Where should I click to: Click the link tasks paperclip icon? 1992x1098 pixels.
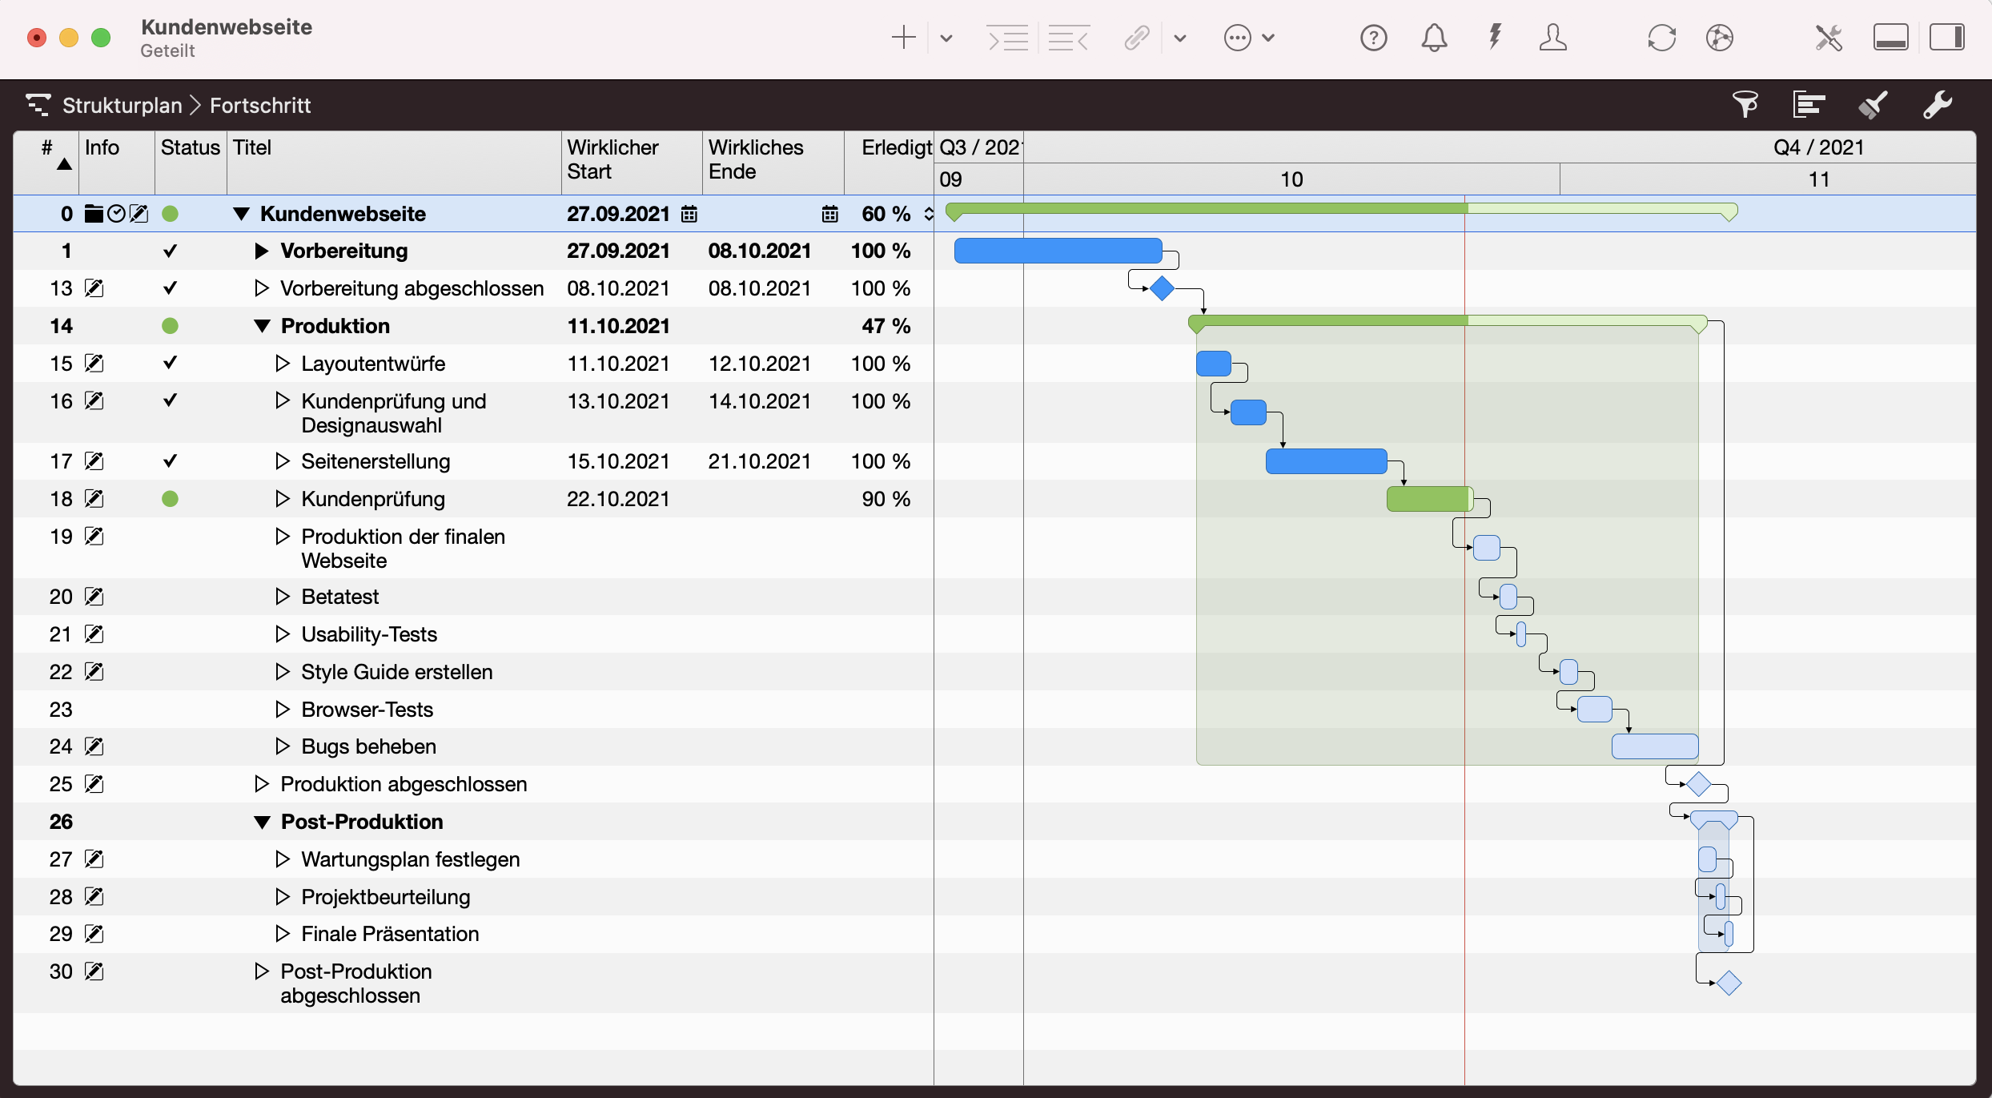pyautogui.click(x=1137, y=38)
